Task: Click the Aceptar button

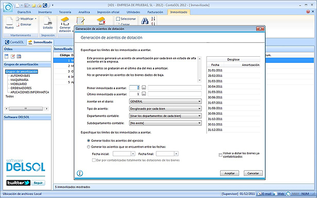Action: pyautogui.click(x=229, y=173)
